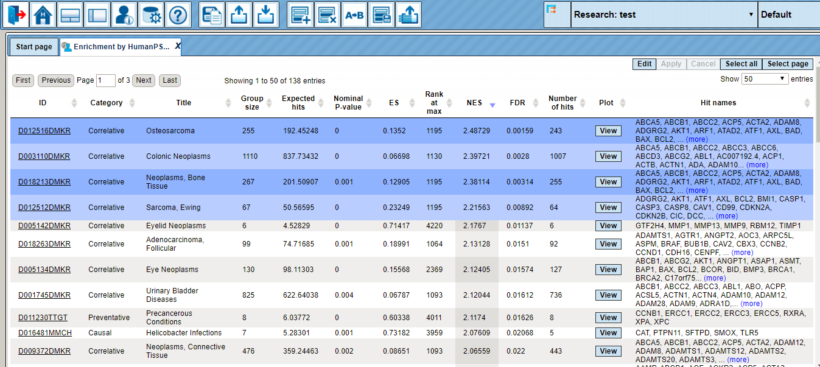Click the Select page button
This screenshot has width=820, height=367.
coord(788,64)
